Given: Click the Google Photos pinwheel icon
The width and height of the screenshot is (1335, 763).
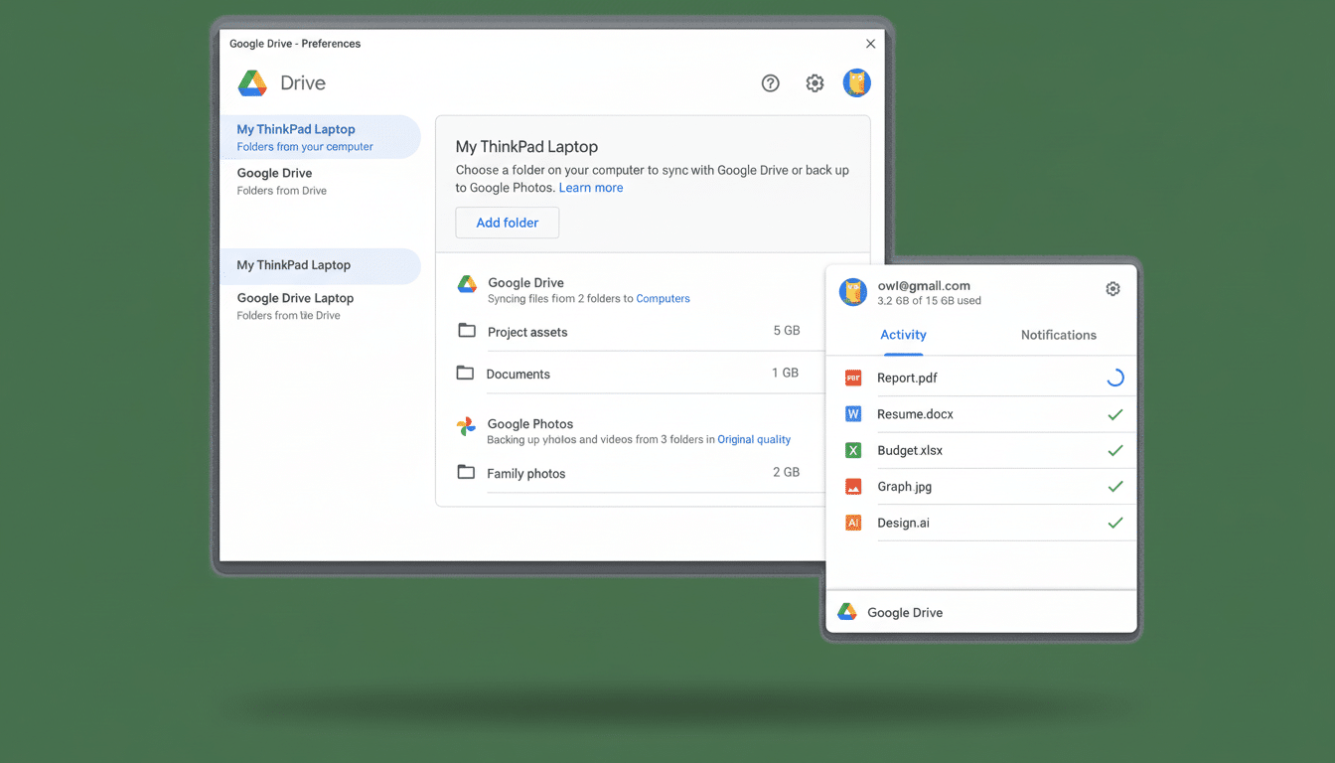Looking at the screenshot, I should (x=465, y=427).
